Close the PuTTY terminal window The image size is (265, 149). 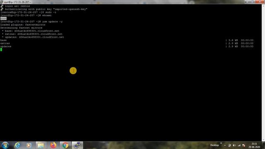click(260, 2)
